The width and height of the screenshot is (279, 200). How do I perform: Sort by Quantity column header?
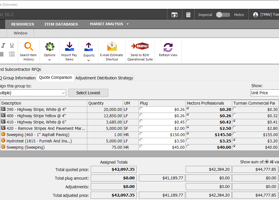105,103
